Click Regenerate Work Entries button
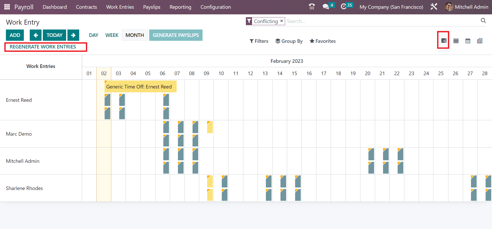Screen dimensions: 492x229 [x=43, y=47]
